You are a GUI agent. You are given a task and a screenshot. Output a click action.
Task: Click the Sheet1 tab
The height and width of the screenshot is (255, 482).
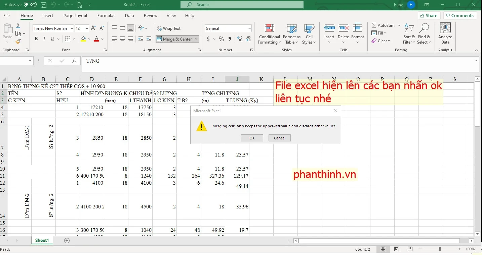click(42, 240)
